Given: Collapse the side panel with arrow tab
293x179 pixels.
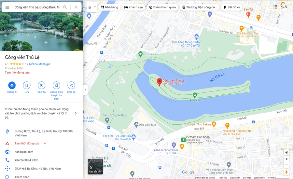Looking at the screenshot, I should pyautogui.click(x=86, y=90).
